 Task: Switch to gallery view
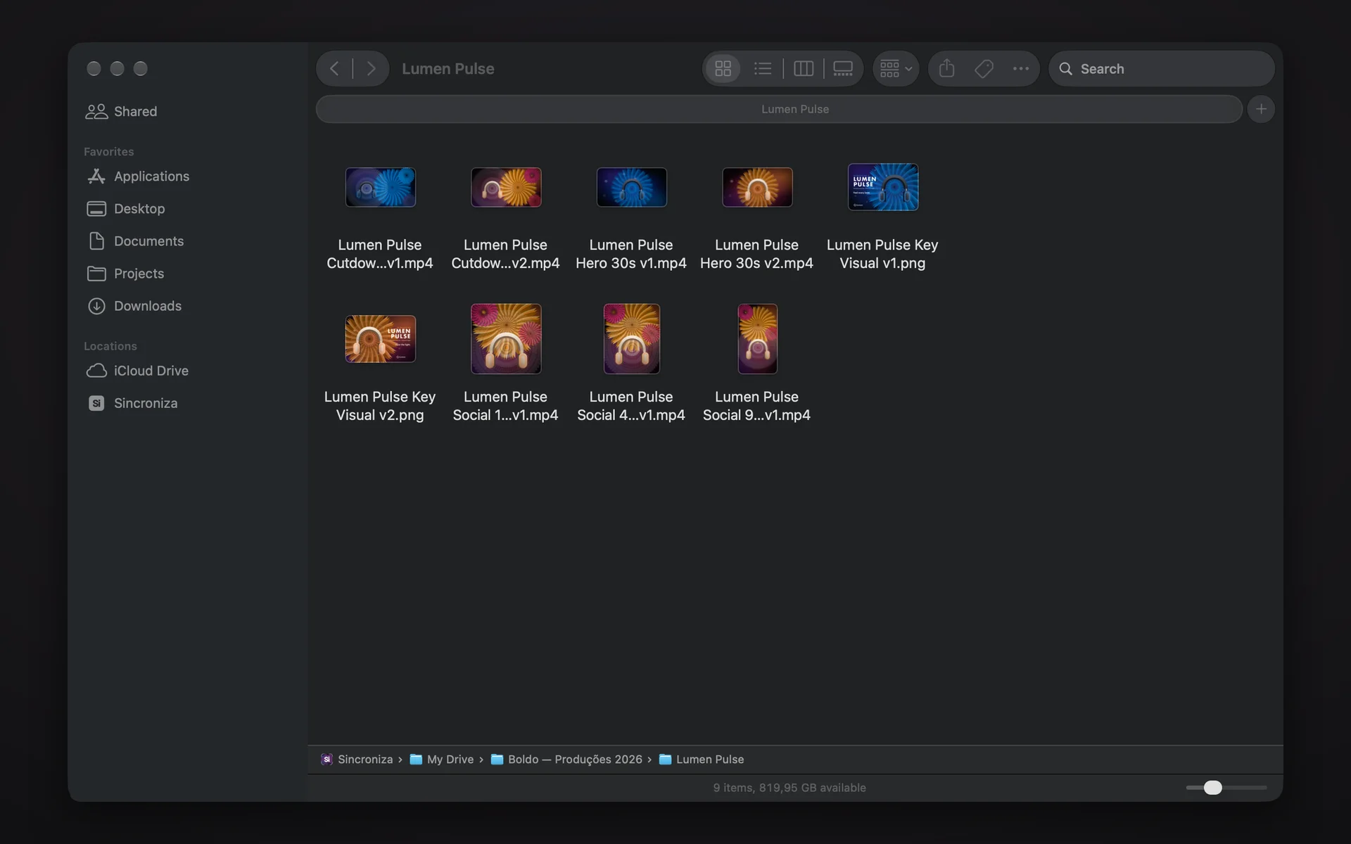(x=843, y=68)
